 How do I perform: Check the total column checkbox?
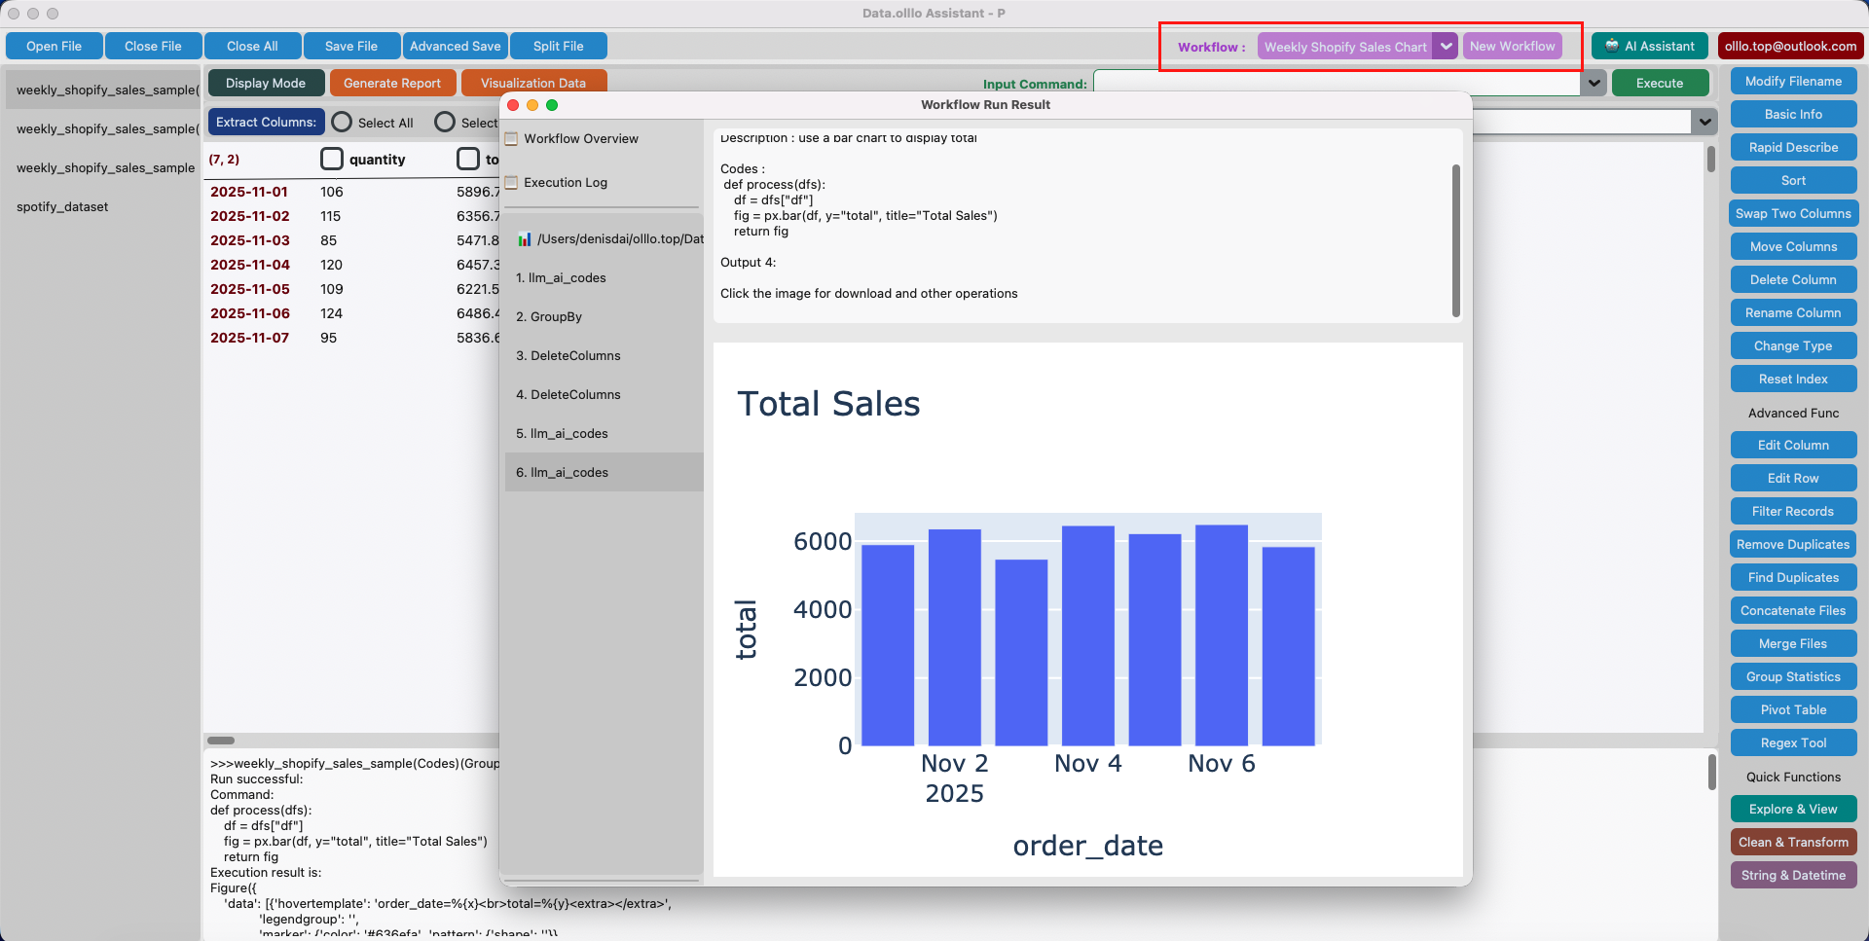coord(468,159)
